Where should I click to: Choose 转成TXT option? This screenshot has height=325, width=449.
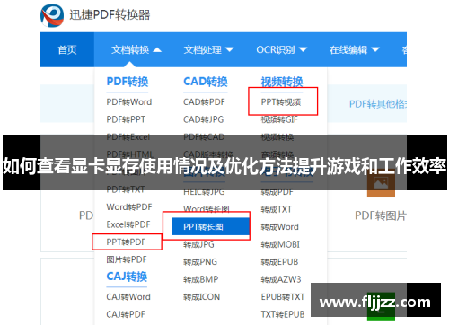click(x=277, y=209)
